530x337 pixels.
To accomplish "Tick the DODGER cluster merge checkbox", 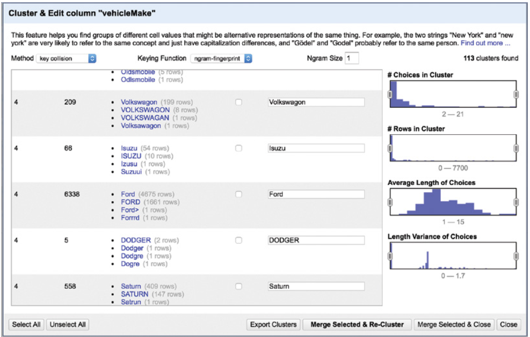I will (x=238, y=240).
